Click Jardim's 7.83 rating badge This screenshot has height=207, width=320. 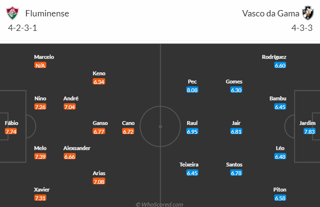point(309,131)
